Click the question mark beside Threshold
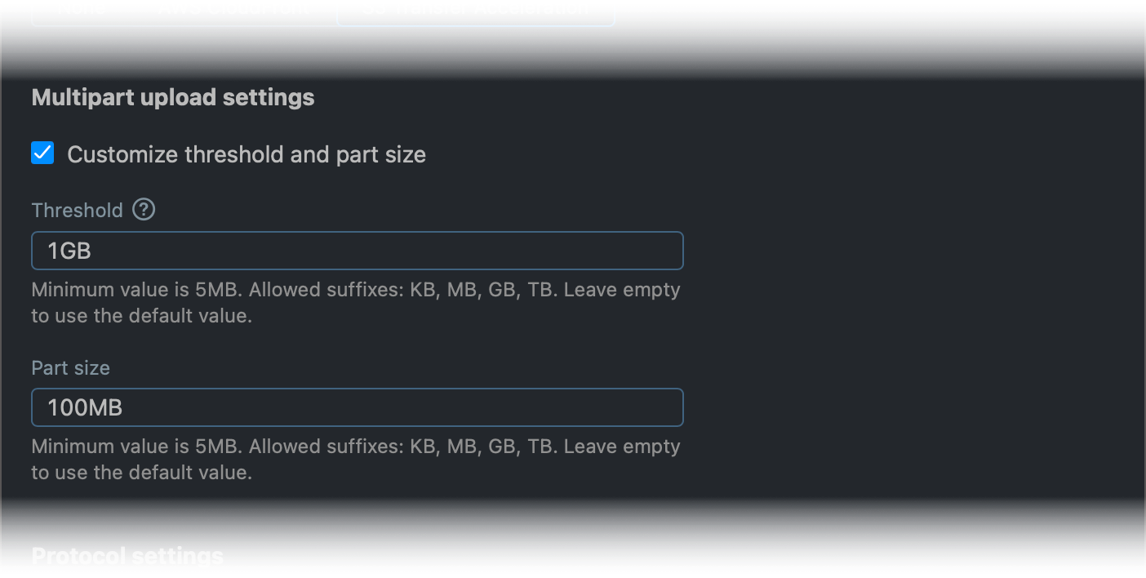 click(x=143, y=210)
